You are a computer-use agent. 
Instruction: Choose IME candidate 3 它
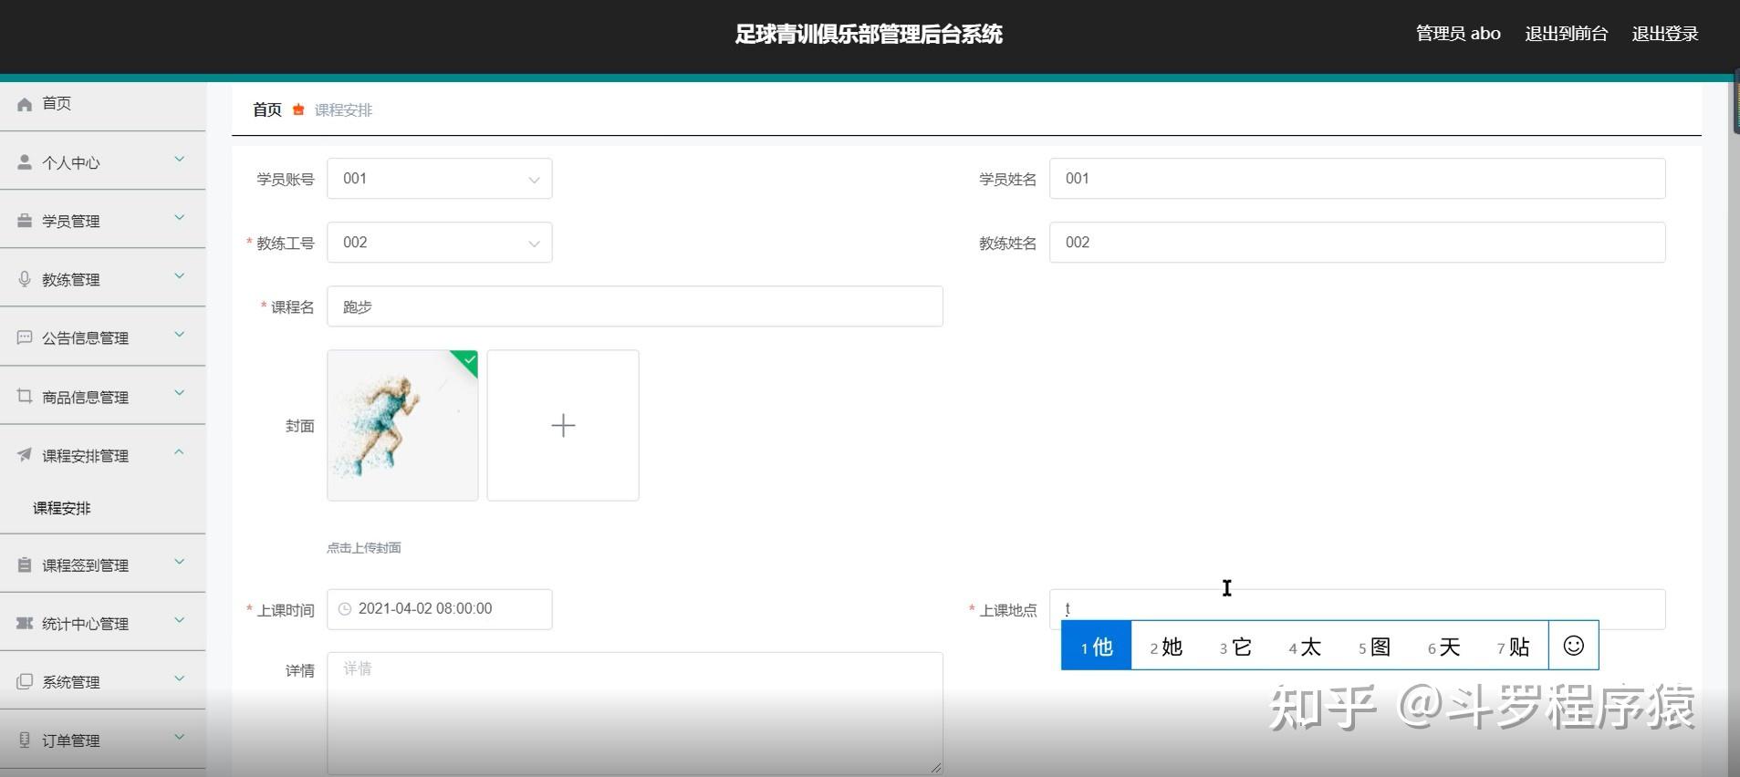tap(1235, 647)
